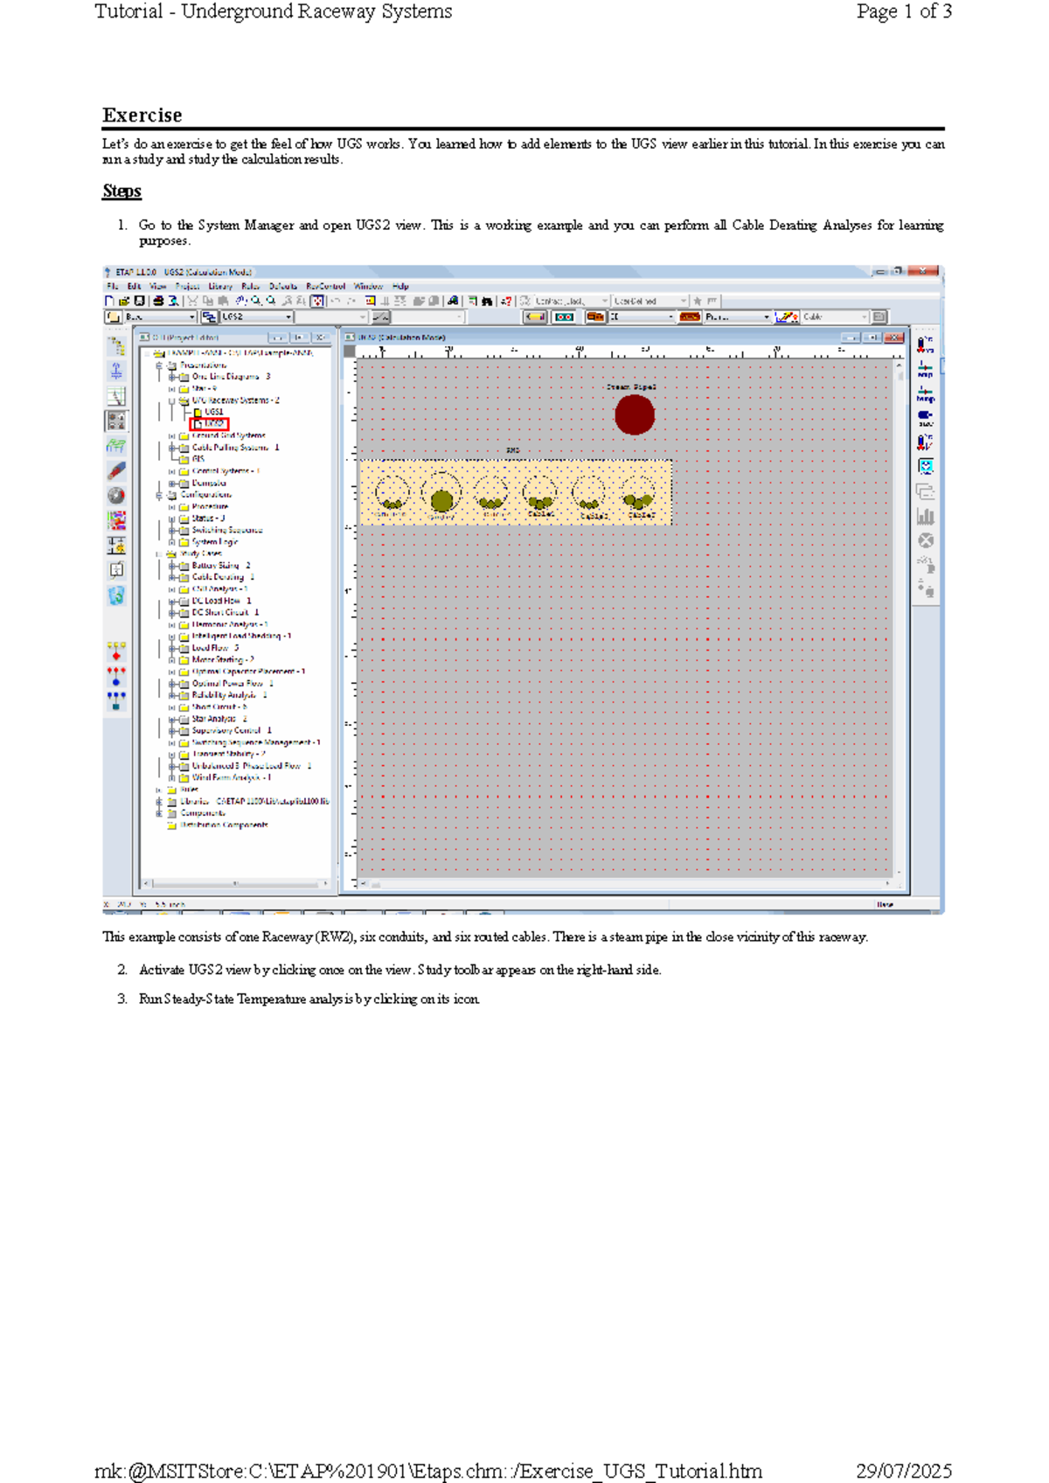Click the Cable Pulling icon on left toolbar
The height and width of the screenshot is (1483, 1049).
(116, 470)
